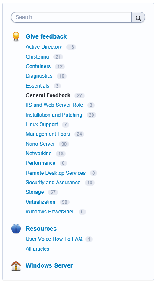
Task: Select the Linux Support category
Action: tap(42, 124)
